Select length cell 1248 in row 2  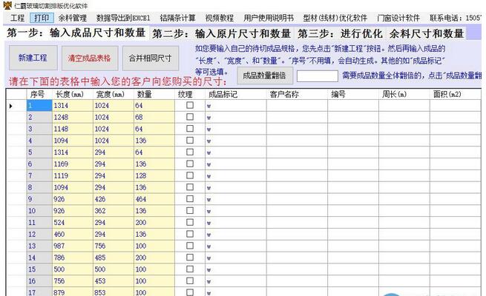[73, 118]
